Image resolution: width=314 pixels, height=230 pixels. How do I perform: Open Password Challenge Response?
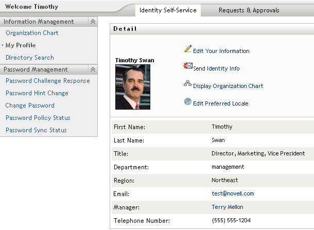[48, 81]
